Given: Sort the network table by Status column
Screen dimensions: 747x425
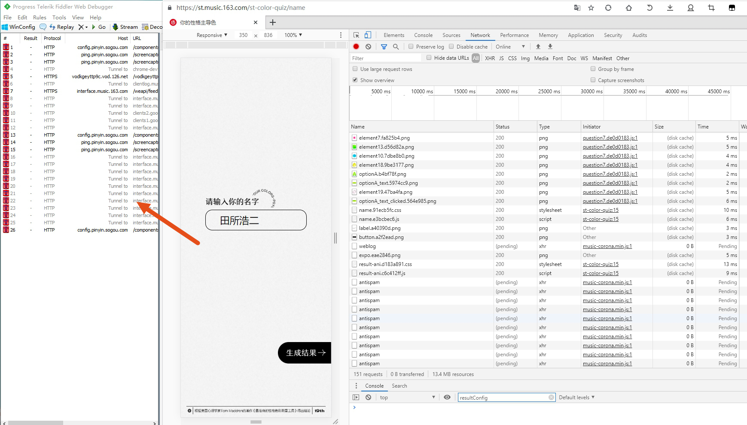Looking at the screenshot, I should (515, 127).
